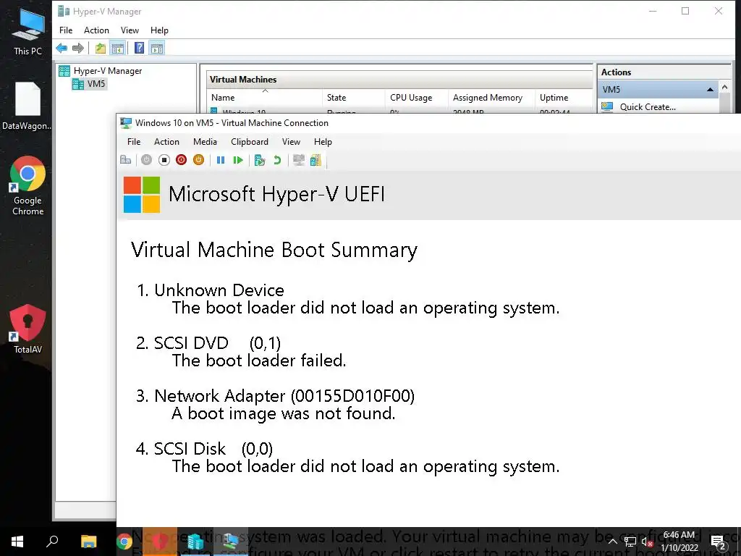
Task: Click the grey Forward arrow in Hyper-V Manager toolbar
Action: [78, 48]
